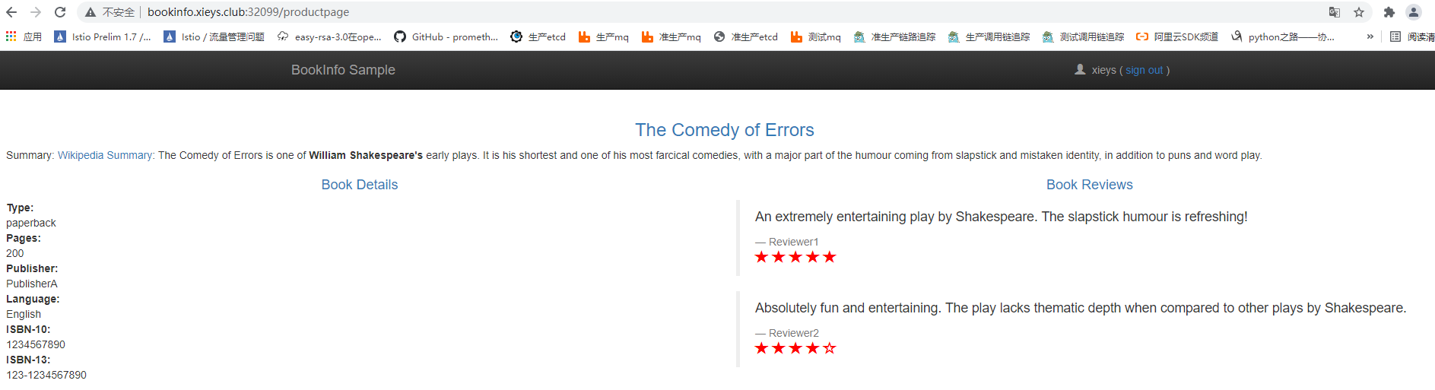Click the BookInfo Sample navbar brand
Viewport: 1435px width, 390px height.
click(x=343, y=70)
